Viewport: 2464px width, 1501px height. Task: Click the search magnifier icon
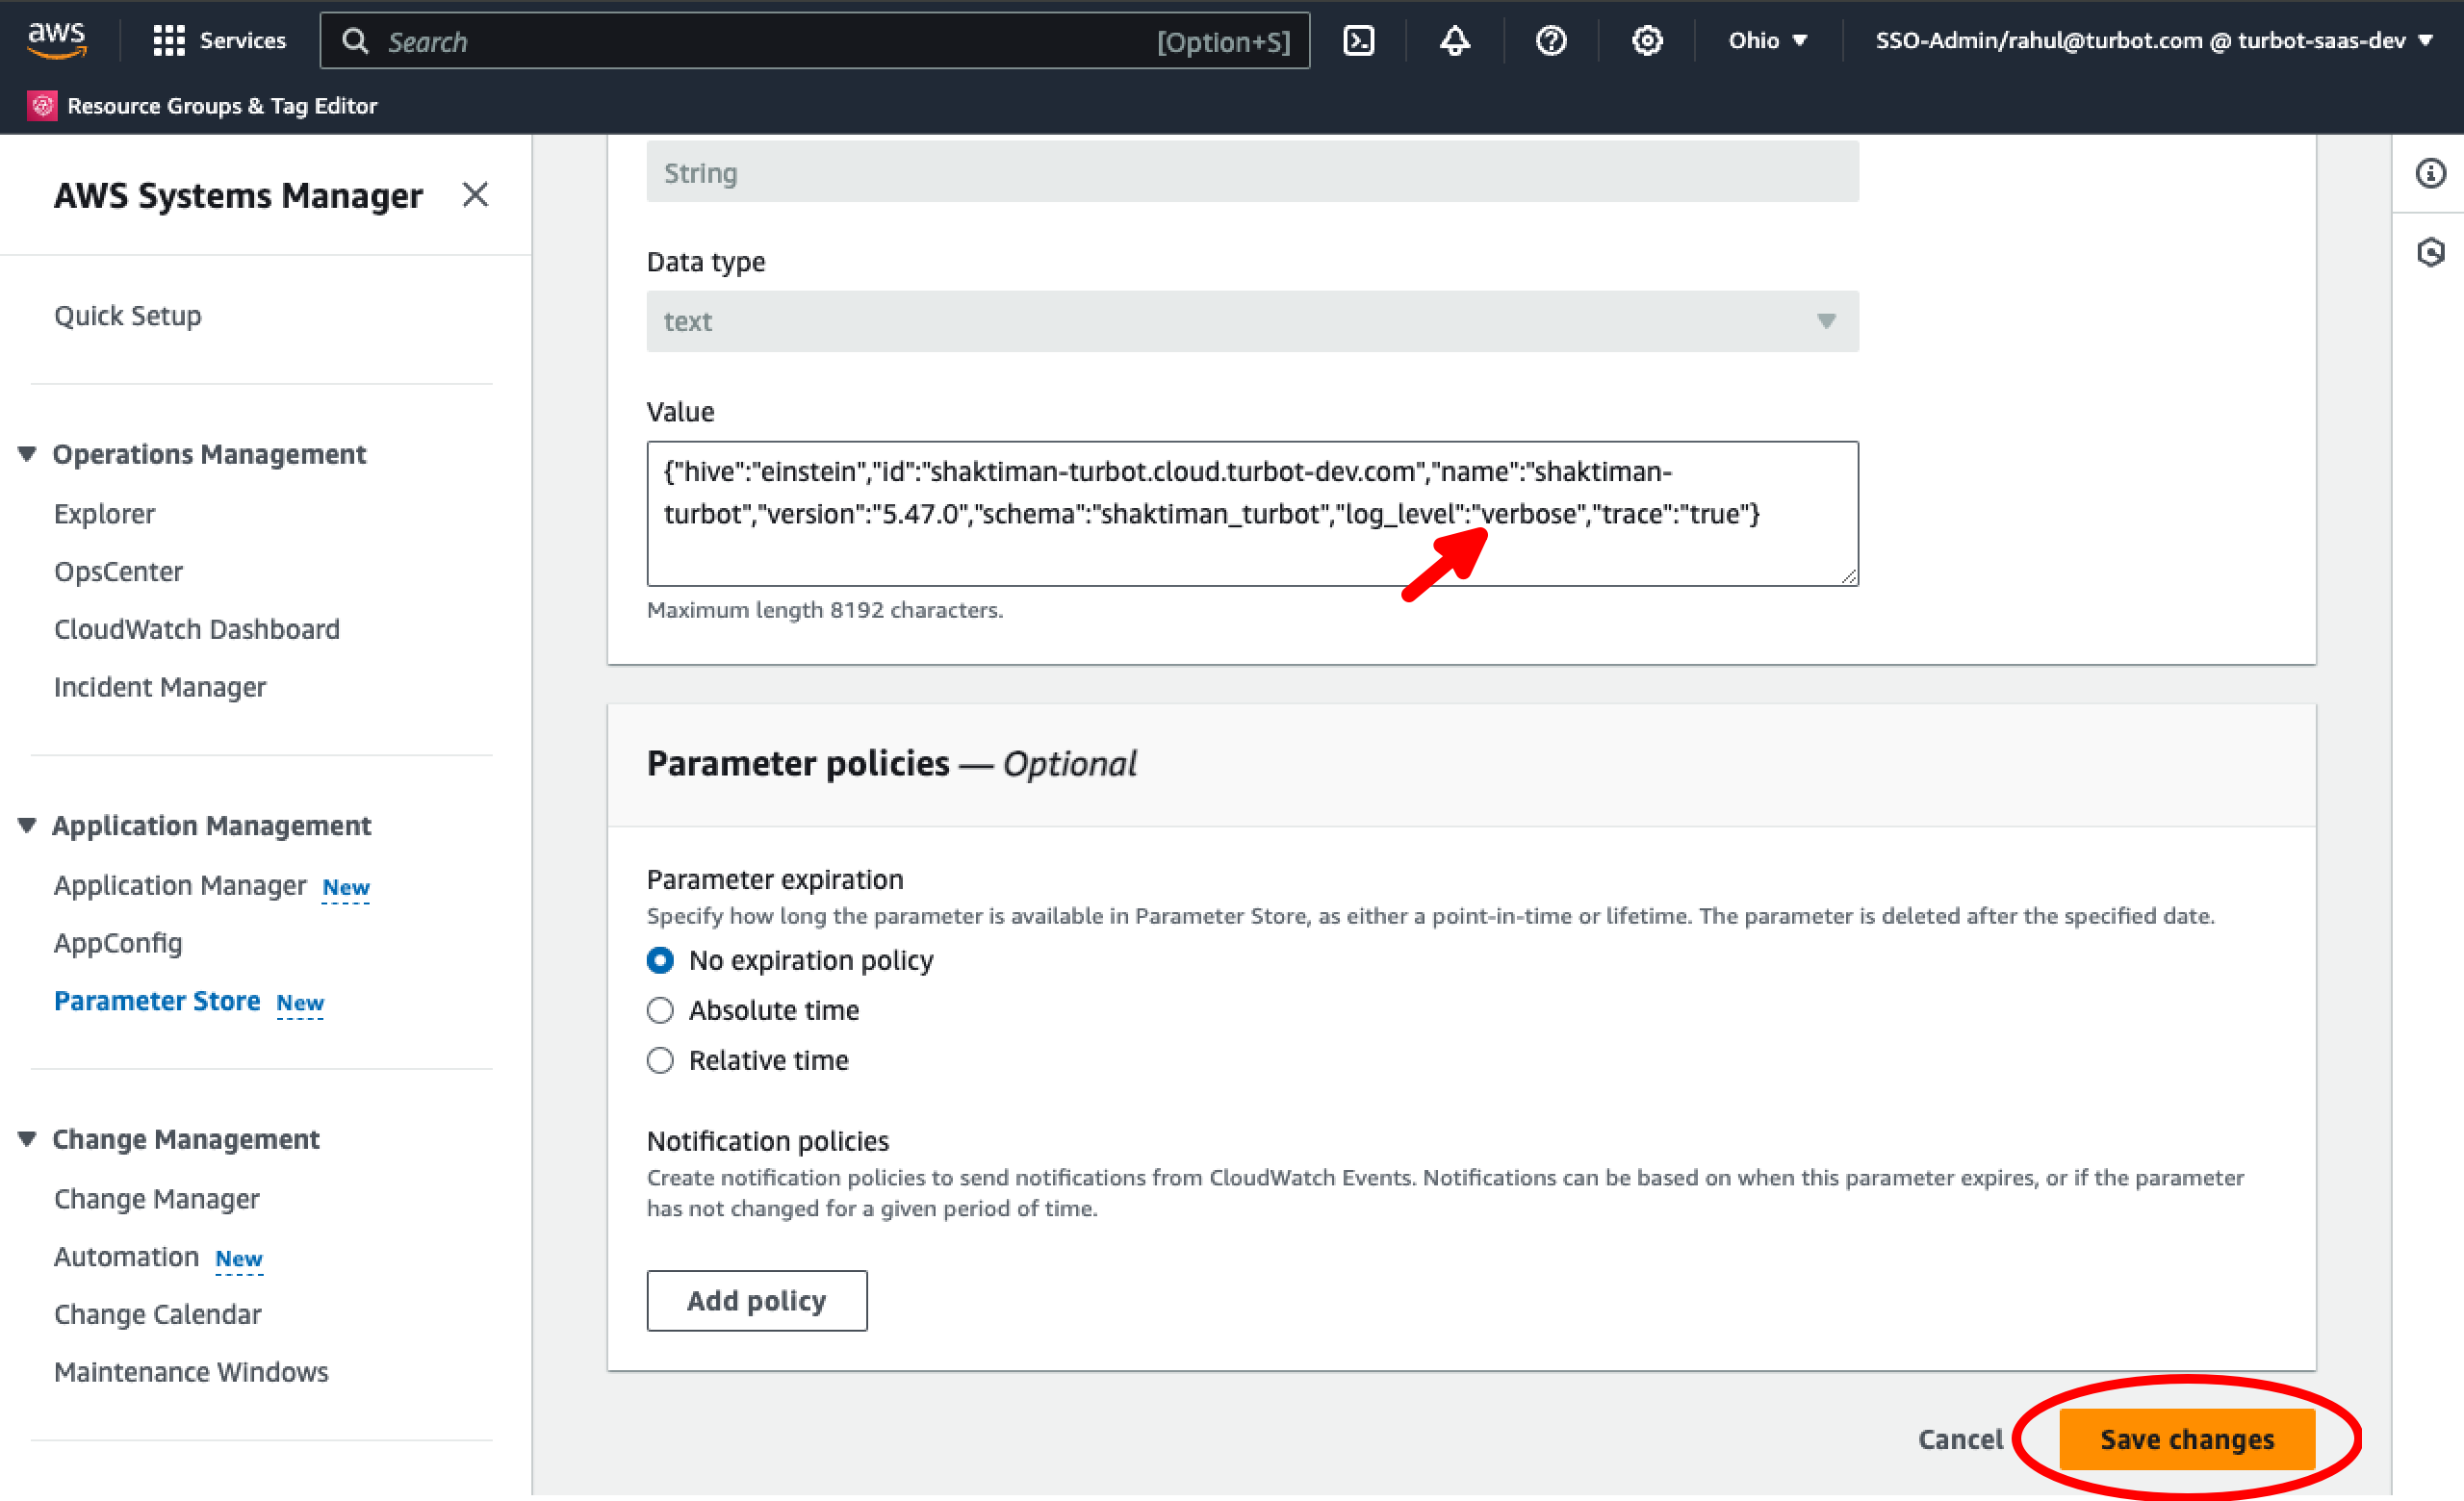coord(355,41)
